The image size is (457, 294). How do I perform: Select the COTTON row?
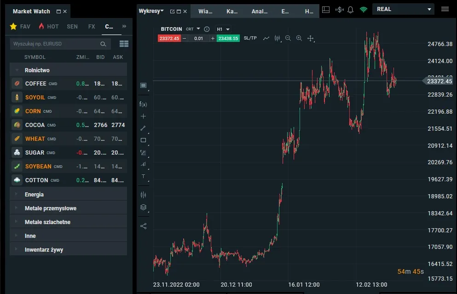click(x=69, y=180)
